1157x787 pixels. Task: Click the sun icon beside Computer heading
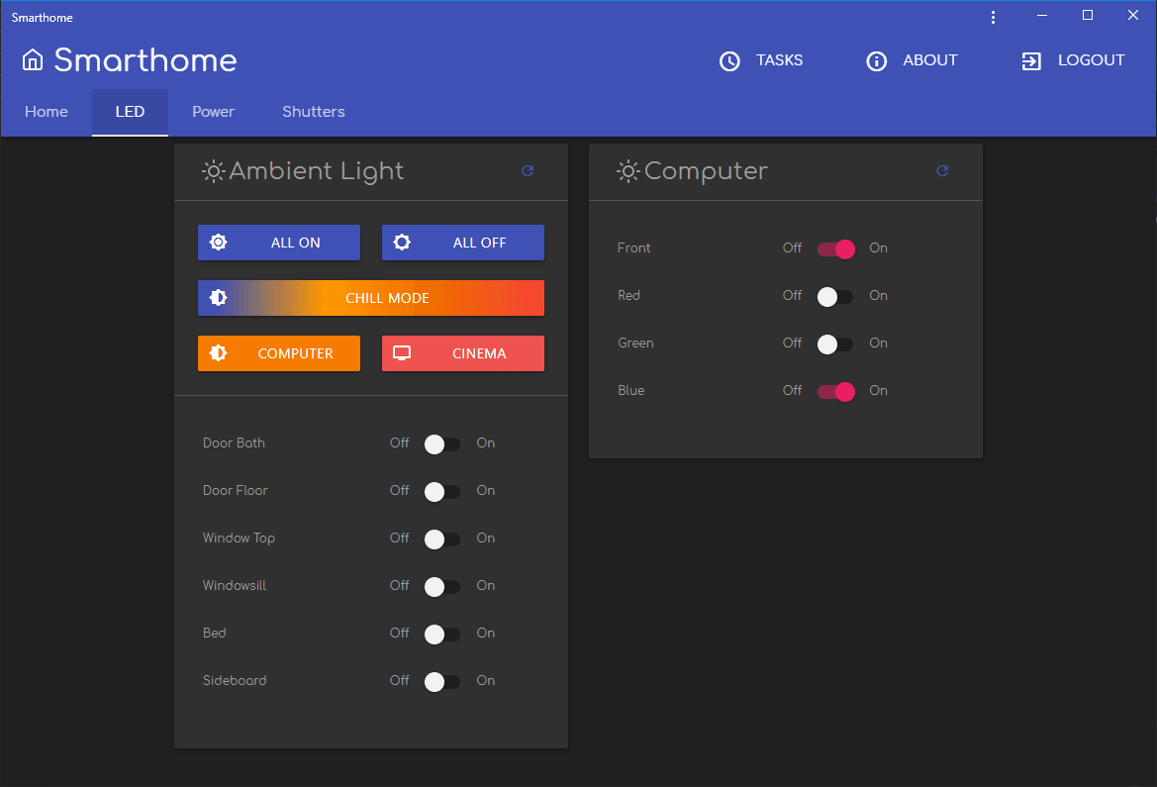pyautogui.click(x=627, y=171)
